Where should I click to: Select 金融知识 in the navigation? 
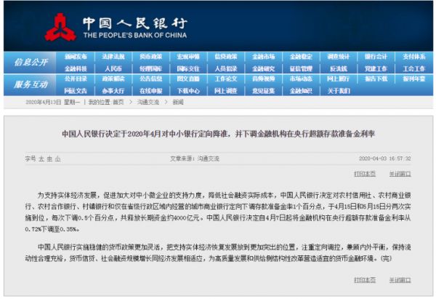click(301, 91)
